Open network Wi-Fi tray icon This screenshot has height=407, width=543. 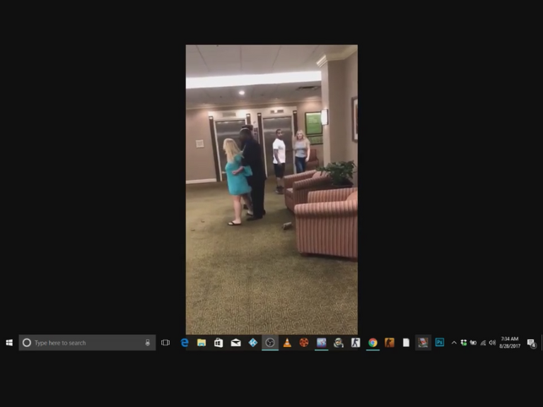[483, 343]
